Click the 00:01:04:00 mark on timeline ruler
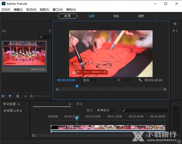 pos(93,116)
